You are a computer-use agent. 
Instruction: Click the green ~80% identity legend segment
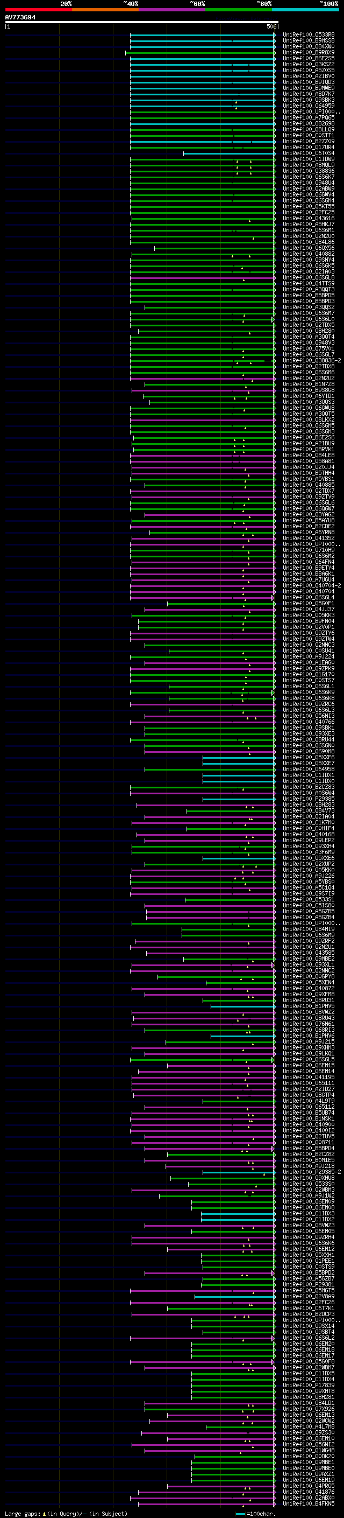coord(239,10)
